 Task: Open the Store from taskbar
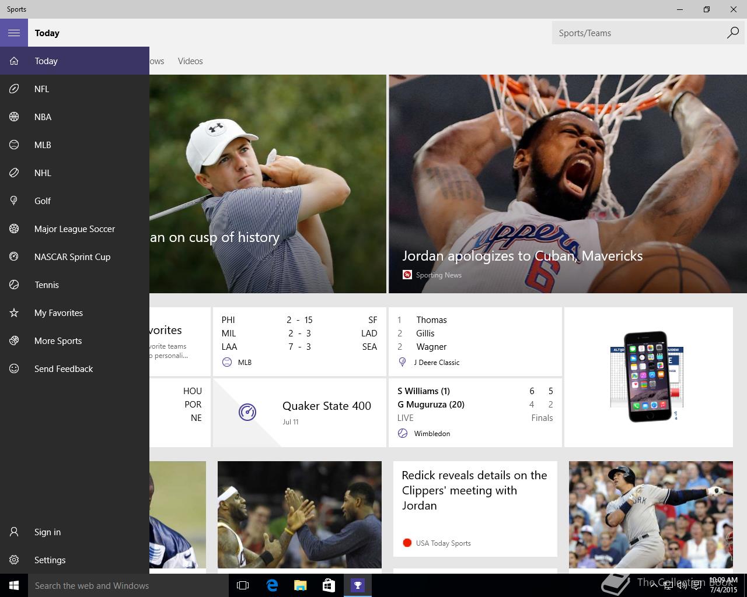tap(329, 585)
